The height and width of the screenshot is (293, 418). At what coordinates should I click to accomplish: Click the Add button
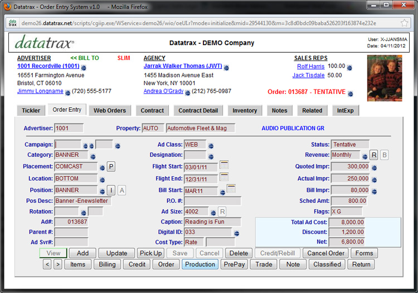[82, 253]
